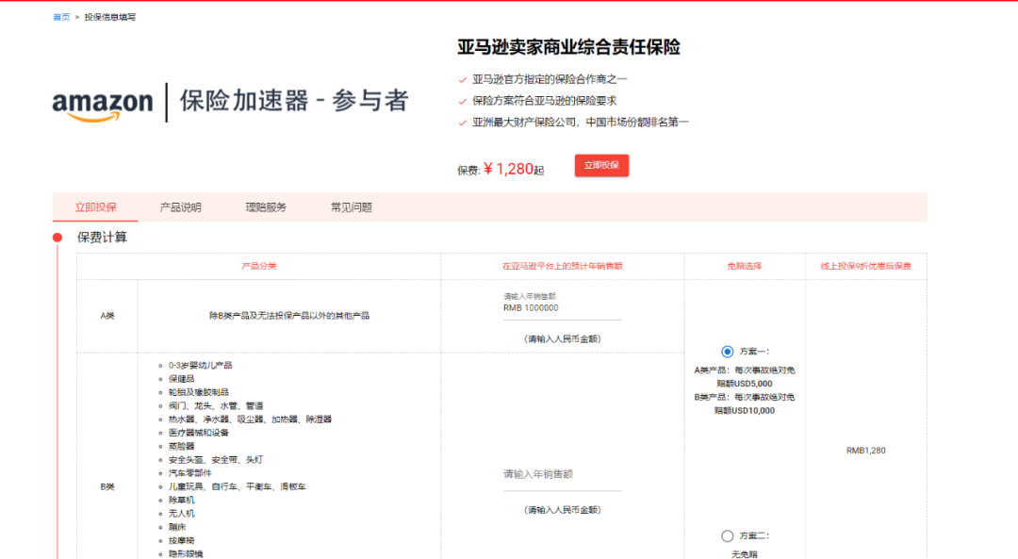The height and width of the screenshot is (559, 1018).
Task: Click the RMB1,280 premium amount cell
Action: (865, 451)
